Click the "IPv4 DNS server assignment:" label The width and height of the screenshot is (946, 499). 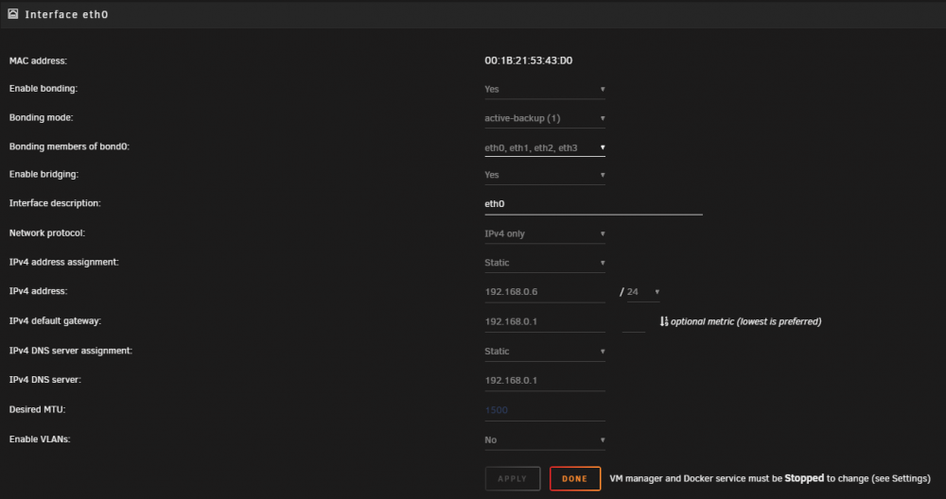click(x=71, y=350)
